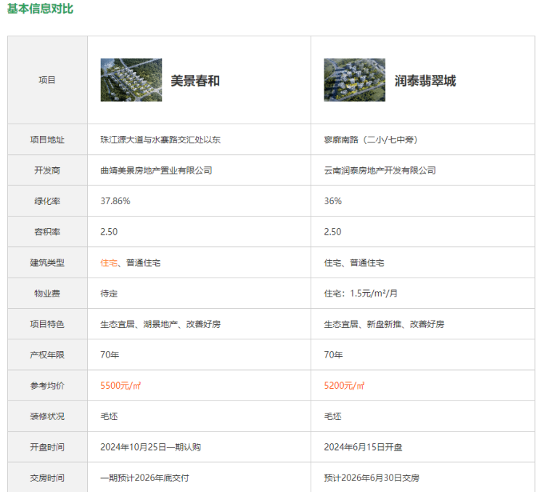
Task: Select delivery time 预计2026年6月30日交房
Action: pos(372,478)
